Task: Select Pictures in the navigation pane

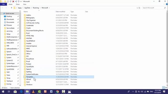Action: coord(9,25)
